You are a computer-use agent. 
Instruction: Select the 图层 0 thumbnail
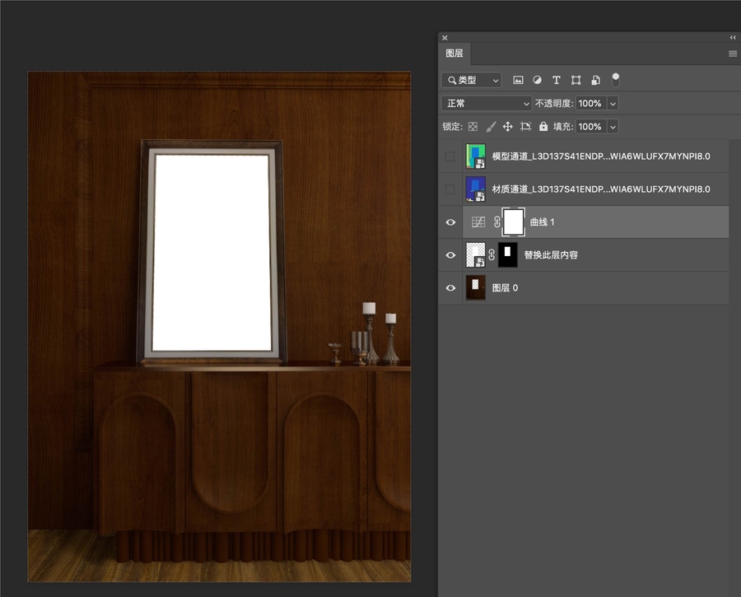click(475, 288)
